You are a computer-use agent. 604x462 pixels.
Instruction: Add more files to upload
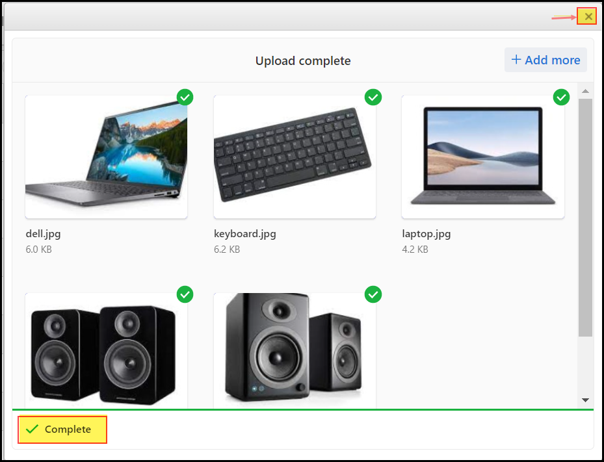pos(545,60)
